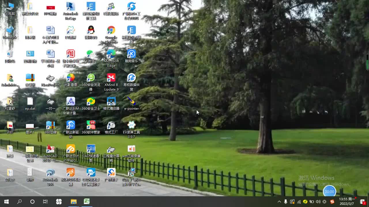Open 广材助手 shortcut icon

tap(111, 175)
